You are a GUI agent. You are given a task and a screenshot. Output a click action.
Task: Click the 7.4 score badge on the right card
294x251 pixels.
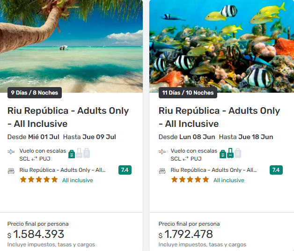276,170
